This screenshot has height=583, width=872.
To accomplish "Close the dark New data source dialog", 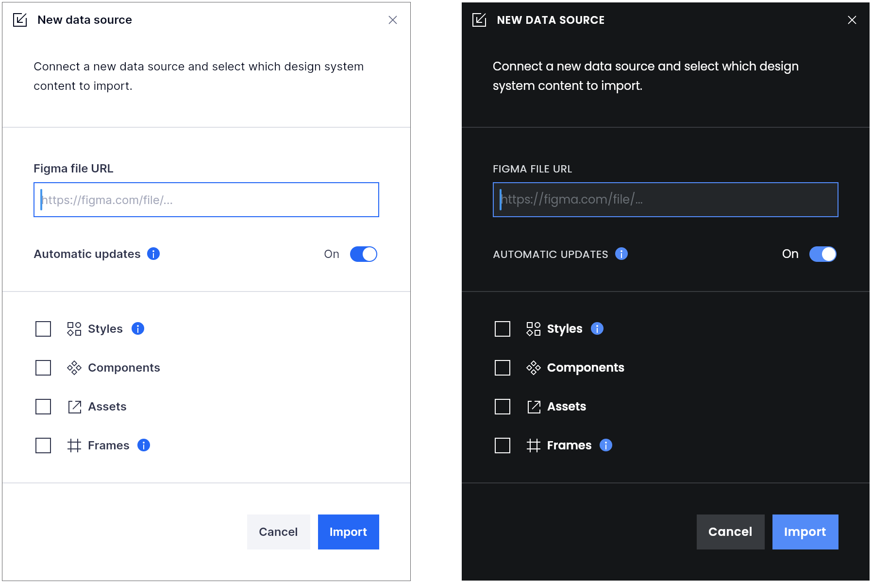I will (x=852, y=20).
